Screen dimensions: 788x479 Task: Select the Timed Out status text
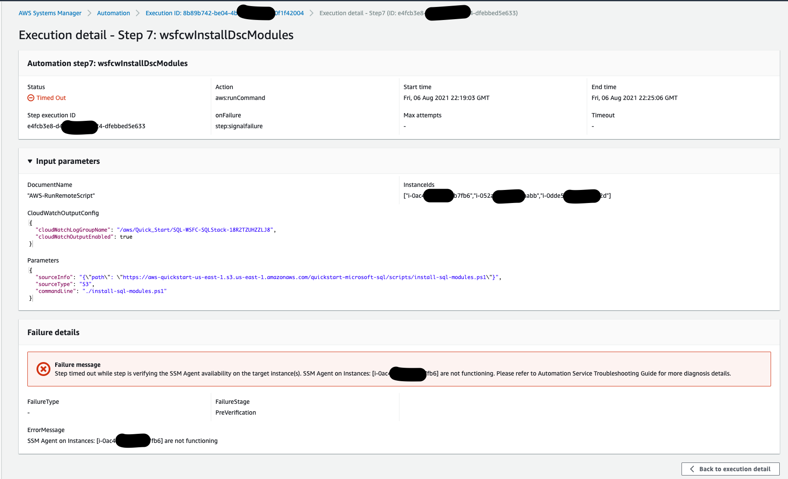(x=51, y=98)
